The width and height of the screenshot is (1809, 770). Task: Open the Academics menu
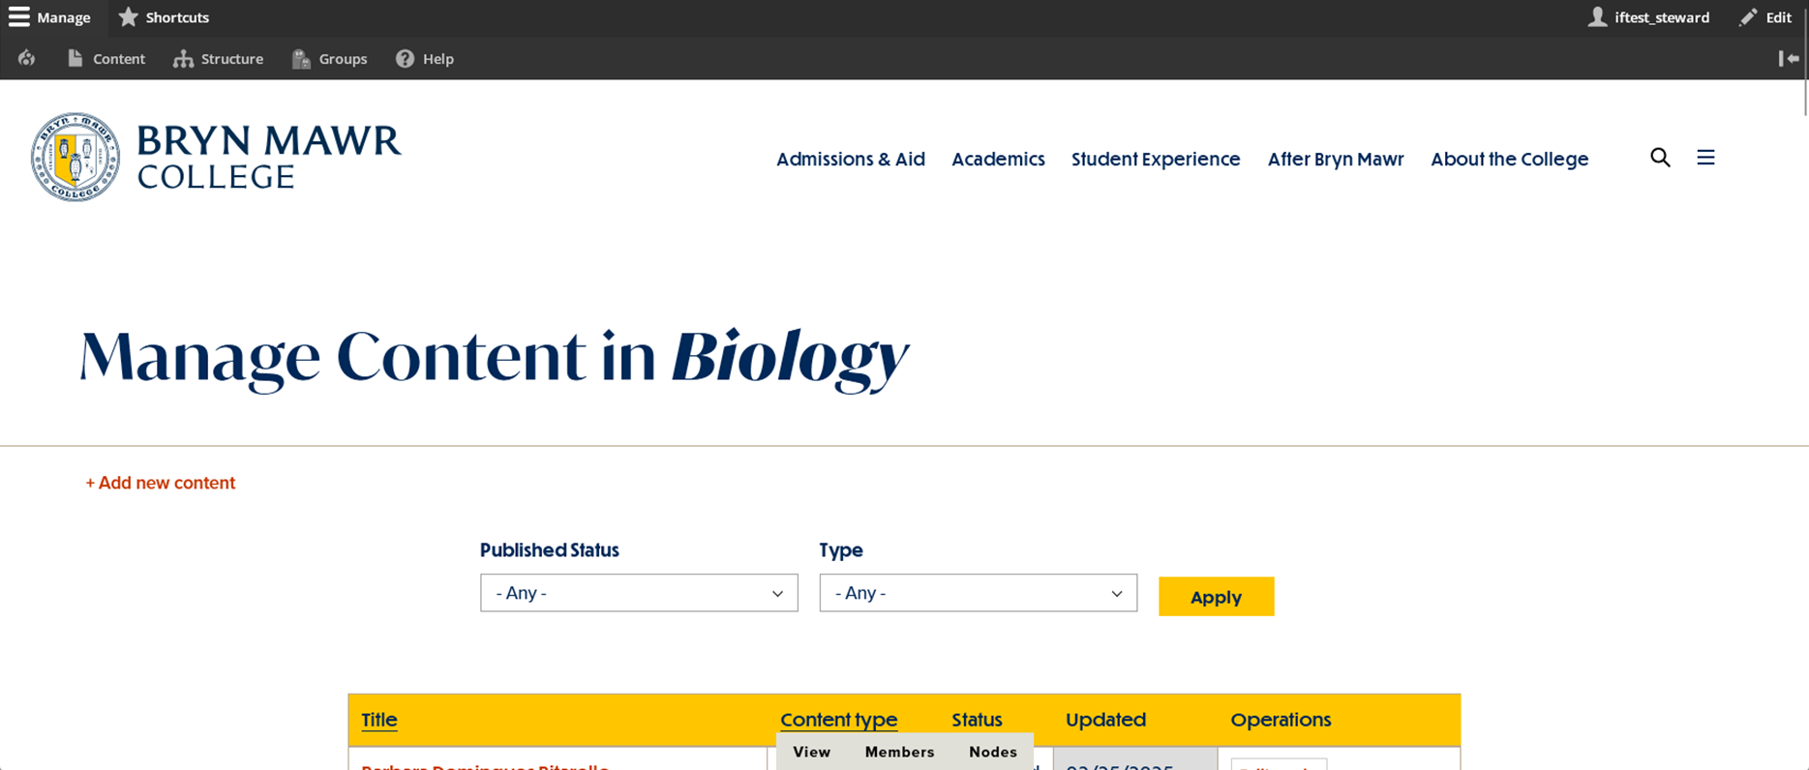coord(998,159)
